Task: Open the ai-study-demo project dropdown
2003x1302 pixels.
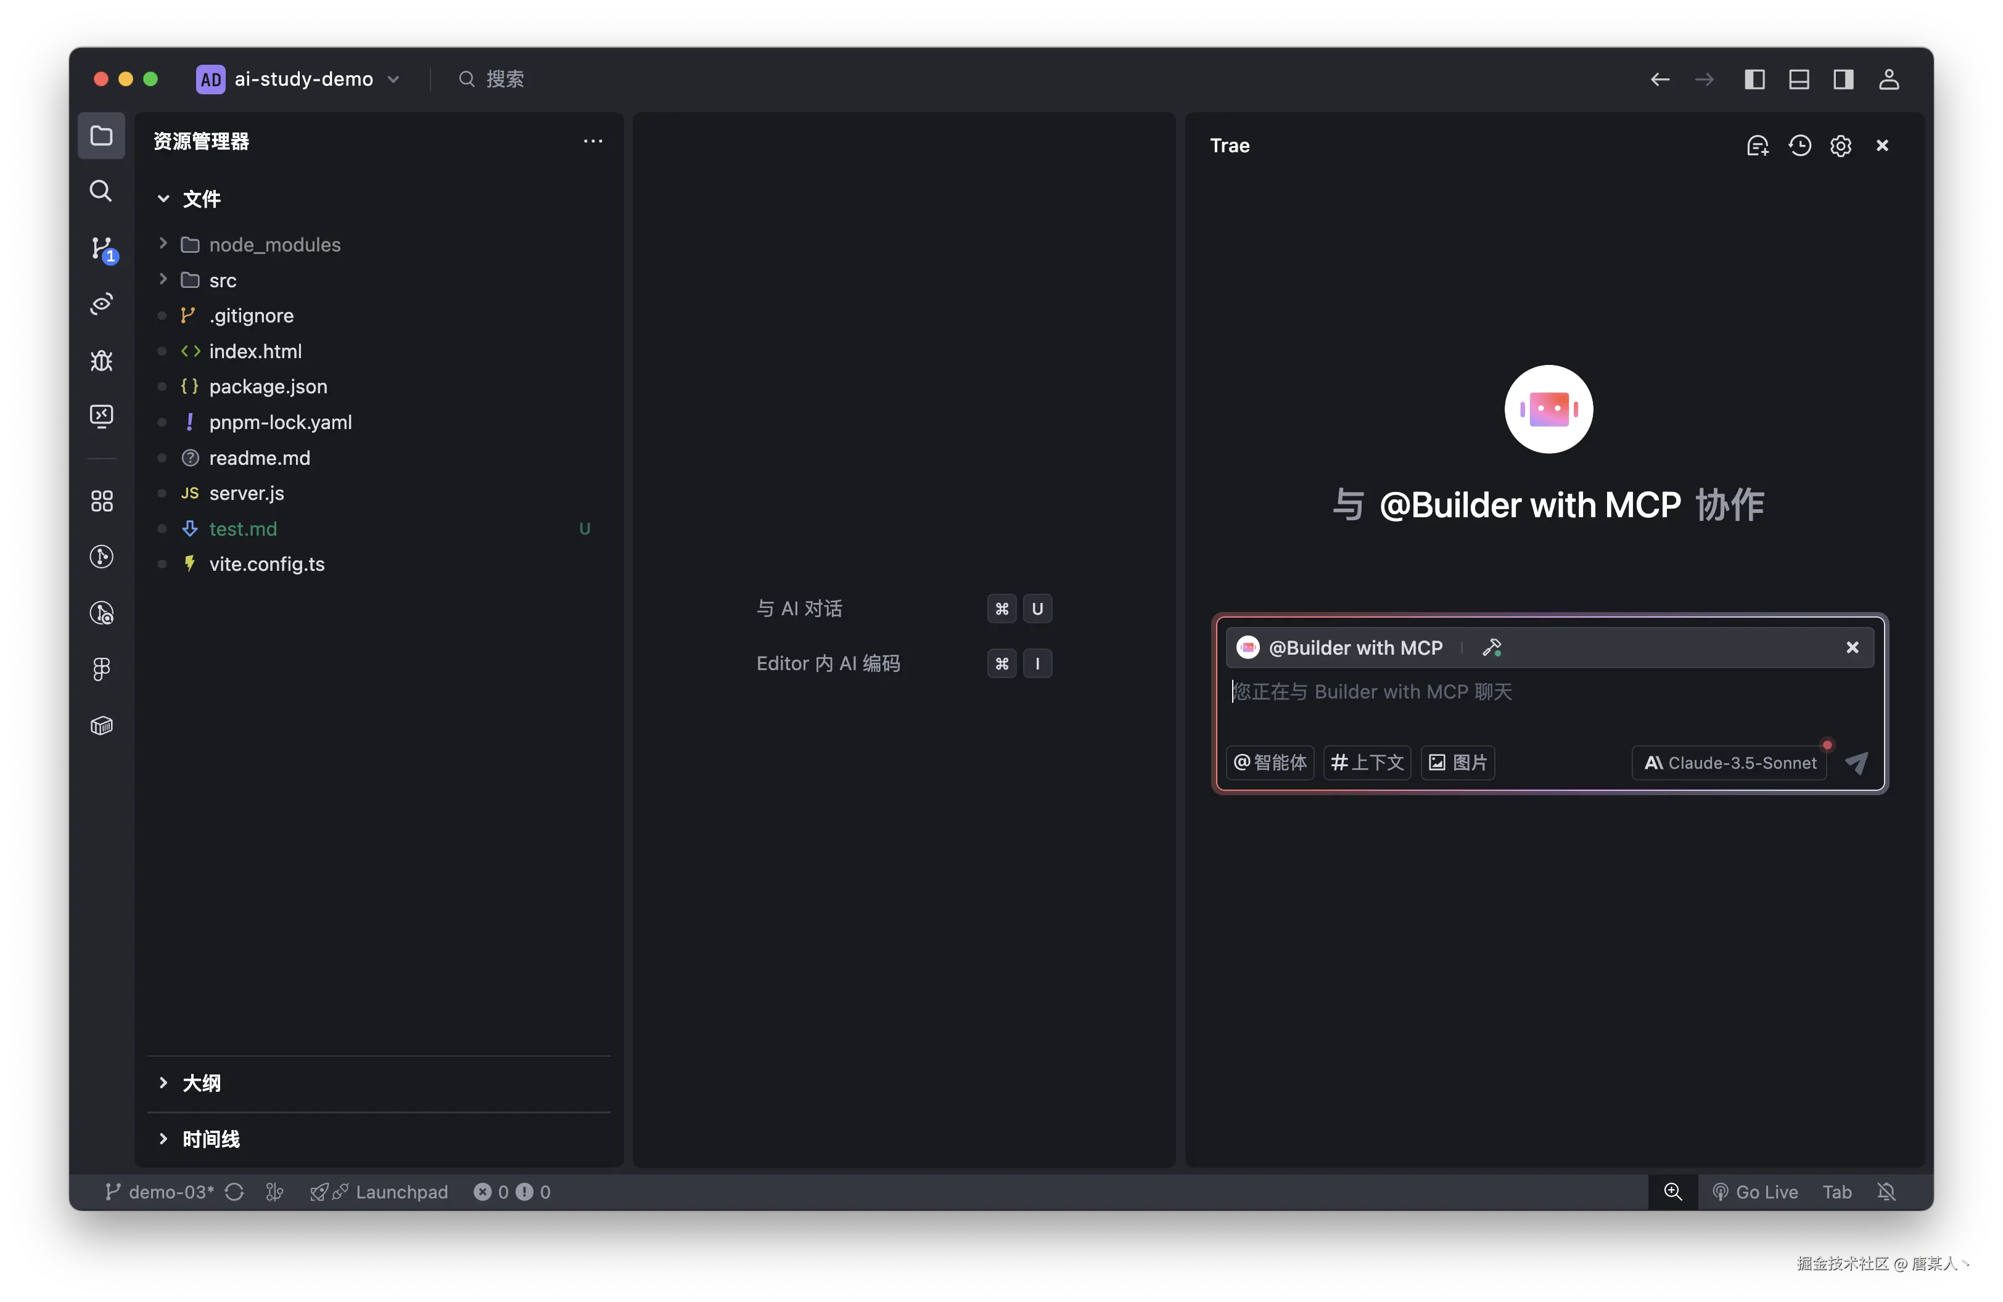Action: [303, 79]
